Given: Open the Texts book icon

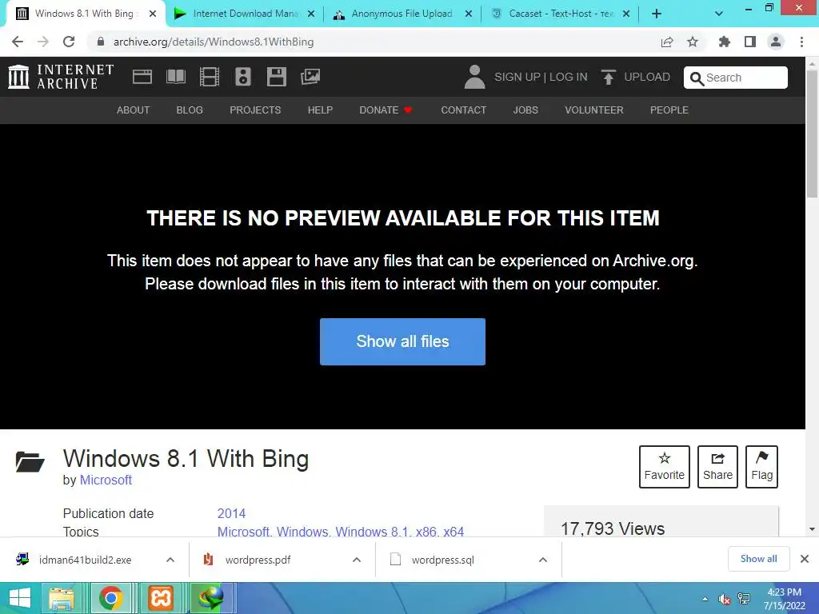Looking at the screenshot, I should 176,77.
